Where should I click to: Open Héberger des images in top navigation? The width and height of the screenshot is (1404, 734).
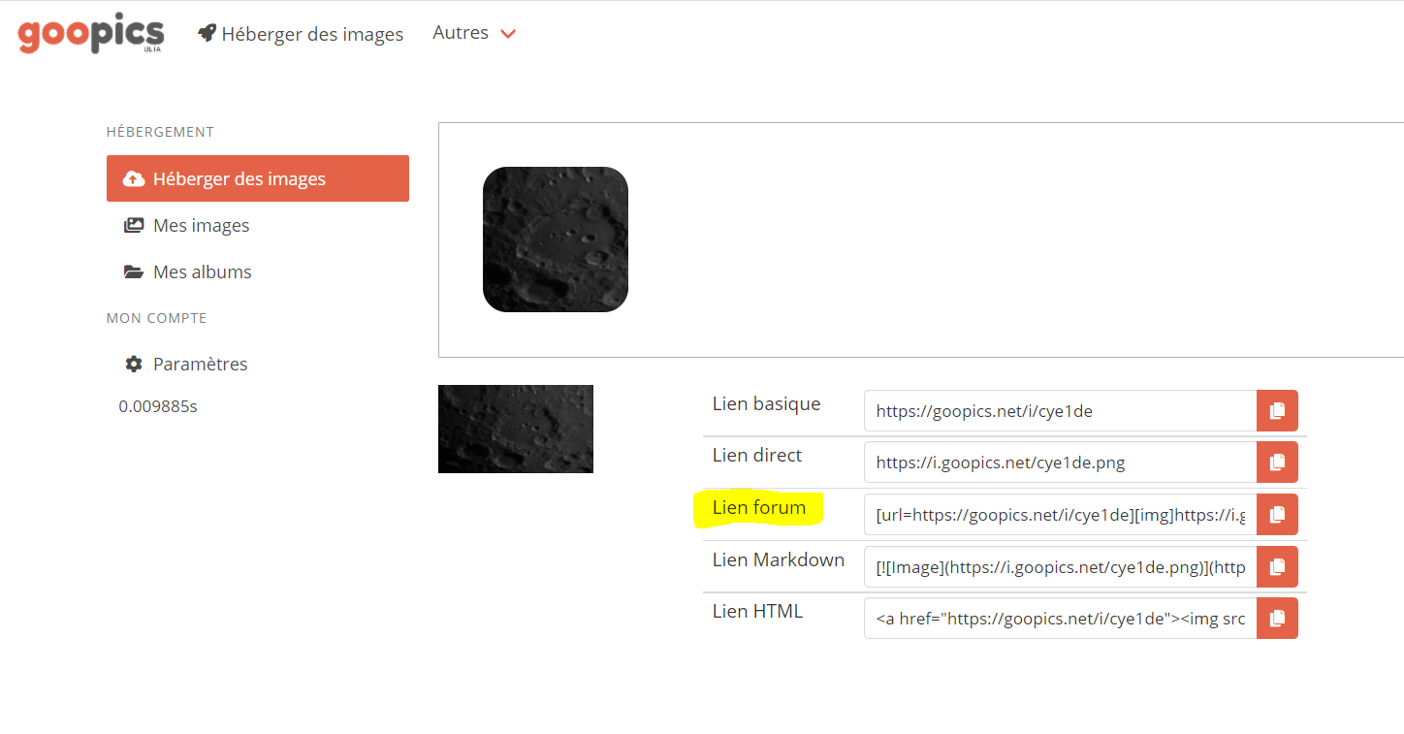click(x=301, y=34)
